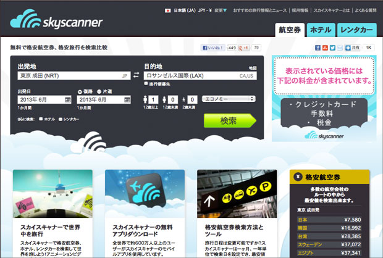Click the 1K share count bubble
The height and width of the screenshot is (258, 383).
point(368,48)
